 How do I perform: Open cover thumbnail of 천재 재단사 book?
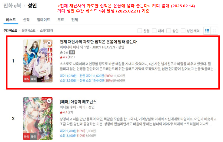pos(38,61)
